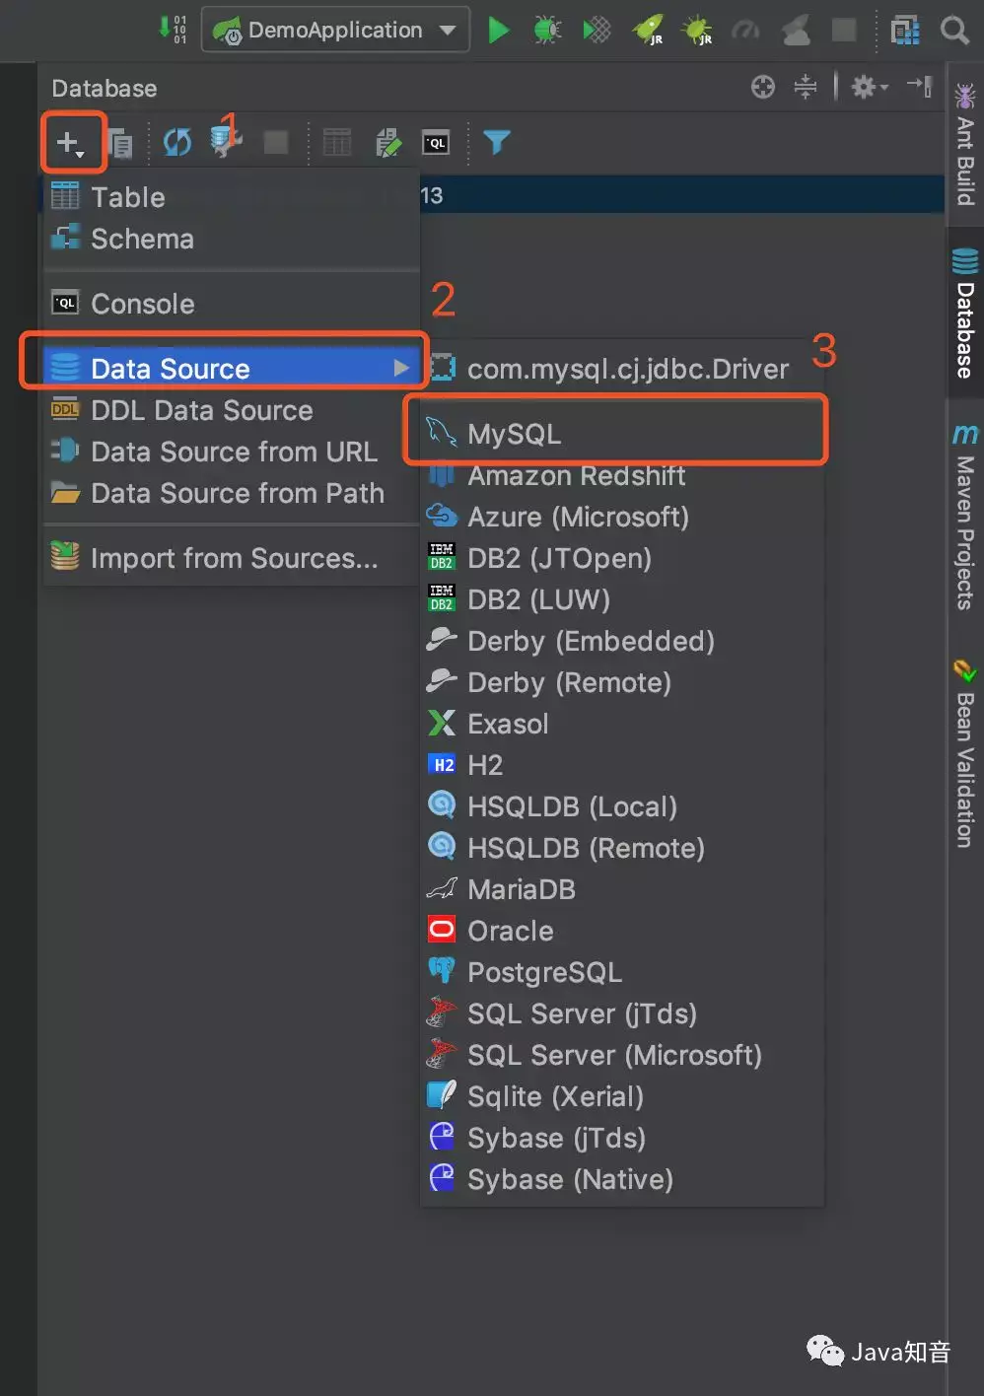This screenshot has width=984, height=1396.
Task: Refresh the database with synchronize icon
Action: click(177, 143)
